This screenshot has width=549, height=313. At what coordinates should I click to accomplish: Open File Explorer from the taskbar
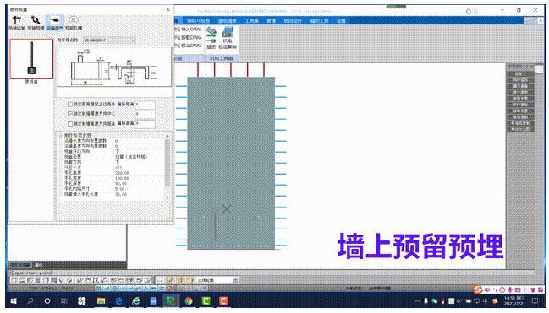coord(102,301)
